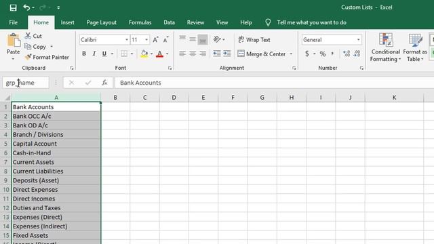The width and height of the screenshot is (434, 244).
Task: Open the Clipboard dialog launcher
Action: [72, 68]
